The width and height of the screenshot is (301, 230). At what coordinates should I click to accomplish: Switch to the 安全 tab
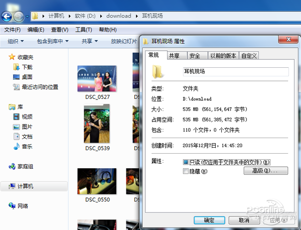197,56
